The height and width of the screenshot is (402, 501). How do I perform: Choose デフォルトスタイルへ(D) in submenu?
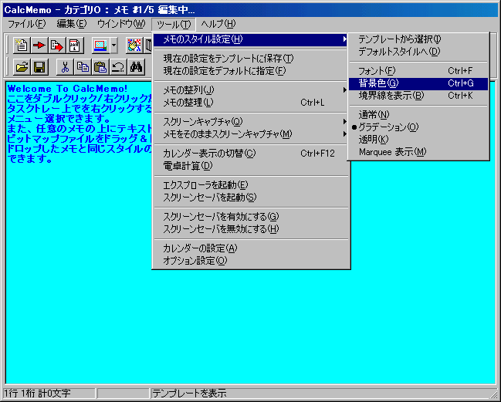click(x=418, y=52)
